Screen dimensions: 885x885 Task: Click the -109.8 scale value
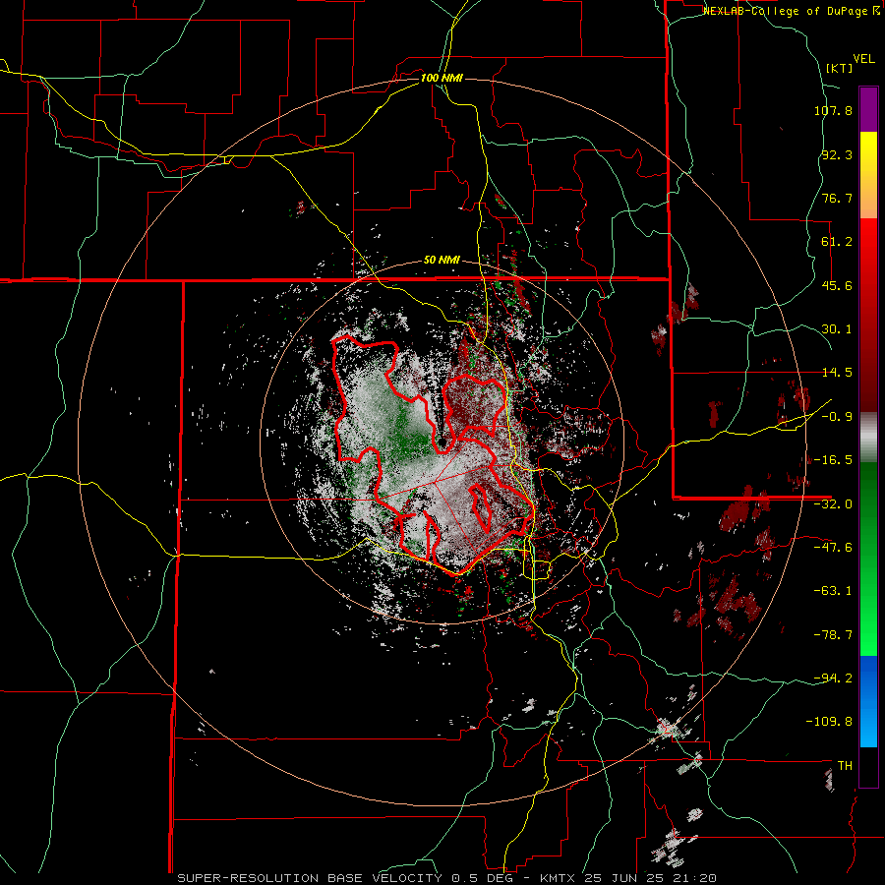point(829,722)
